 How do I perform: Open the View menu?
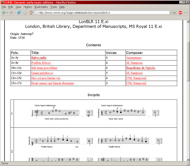(x=18, y=7)
